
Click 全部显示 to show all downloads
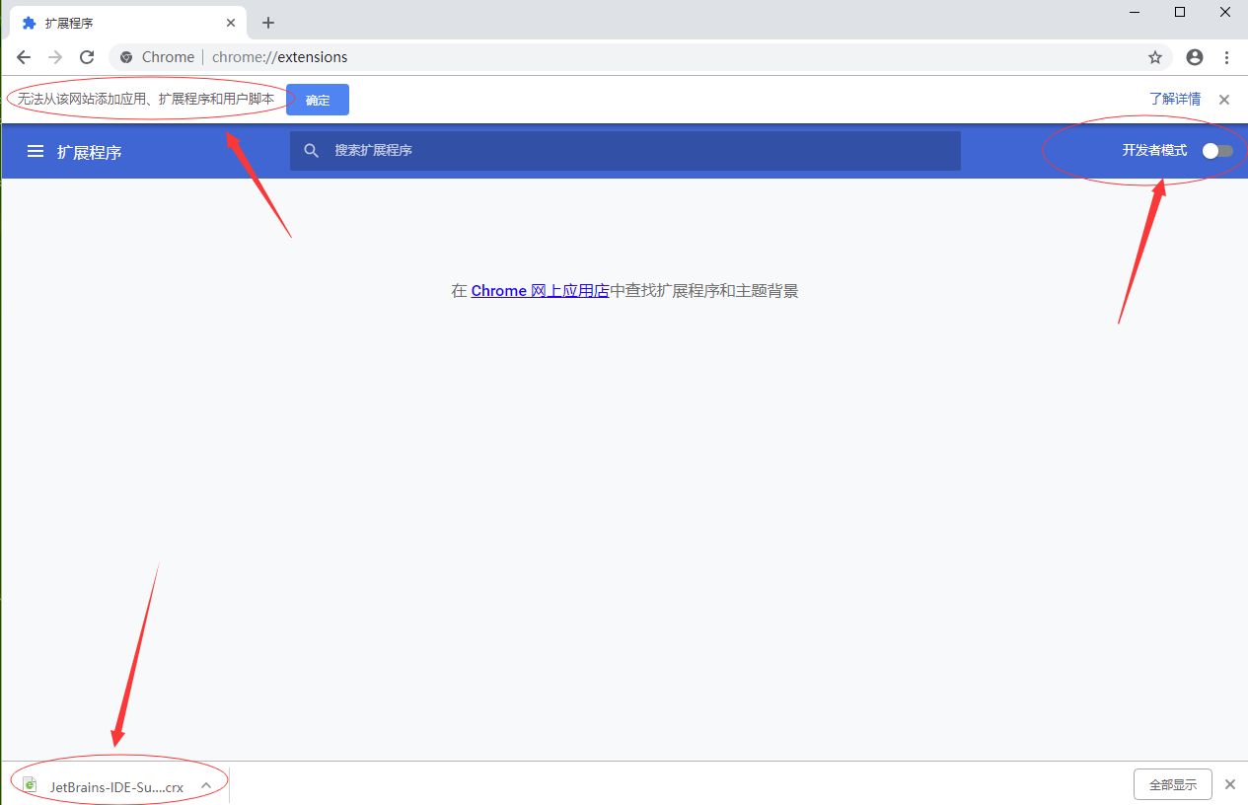(1173, 785)
